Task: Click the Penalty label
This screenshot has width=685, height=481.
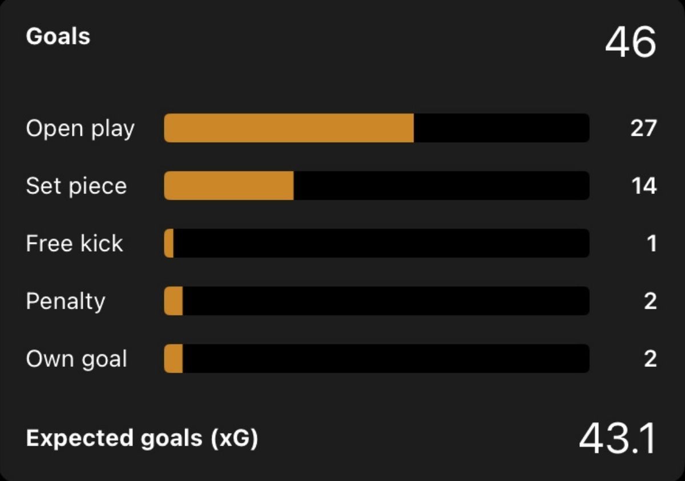Action: [x=66, y=301]
